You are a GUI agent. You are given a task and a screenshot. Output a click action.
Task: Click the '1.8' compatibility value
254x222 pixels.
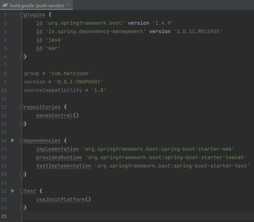tap(99, 90)
